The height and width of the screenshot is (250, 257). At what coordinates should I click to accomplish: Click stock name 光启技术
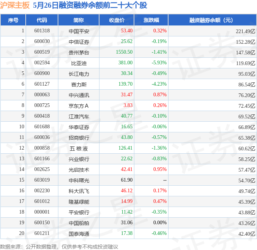(79, 170)
